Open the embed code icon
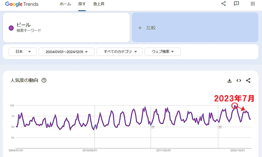The image size is (262, 157). point(239,81)
